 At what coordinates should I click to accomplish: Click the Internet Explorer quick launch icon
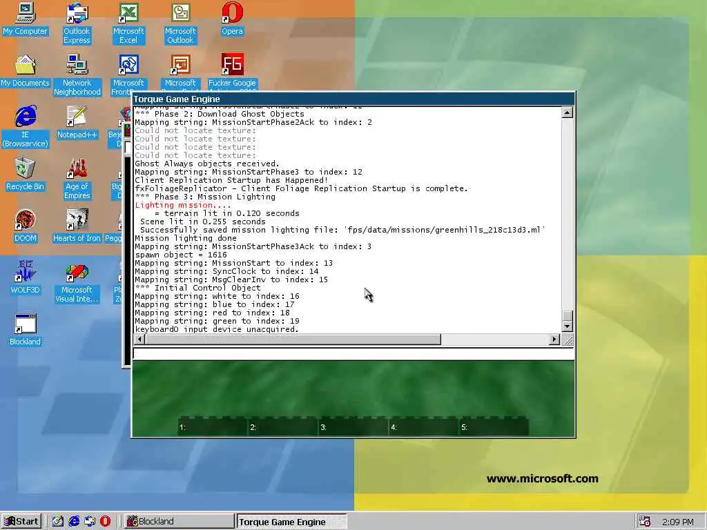click(74, 522)
